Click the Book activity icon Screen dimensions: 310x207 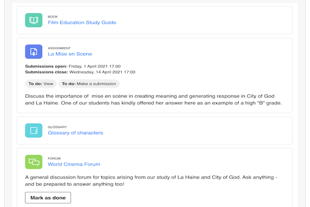click(x=34, y=20)
